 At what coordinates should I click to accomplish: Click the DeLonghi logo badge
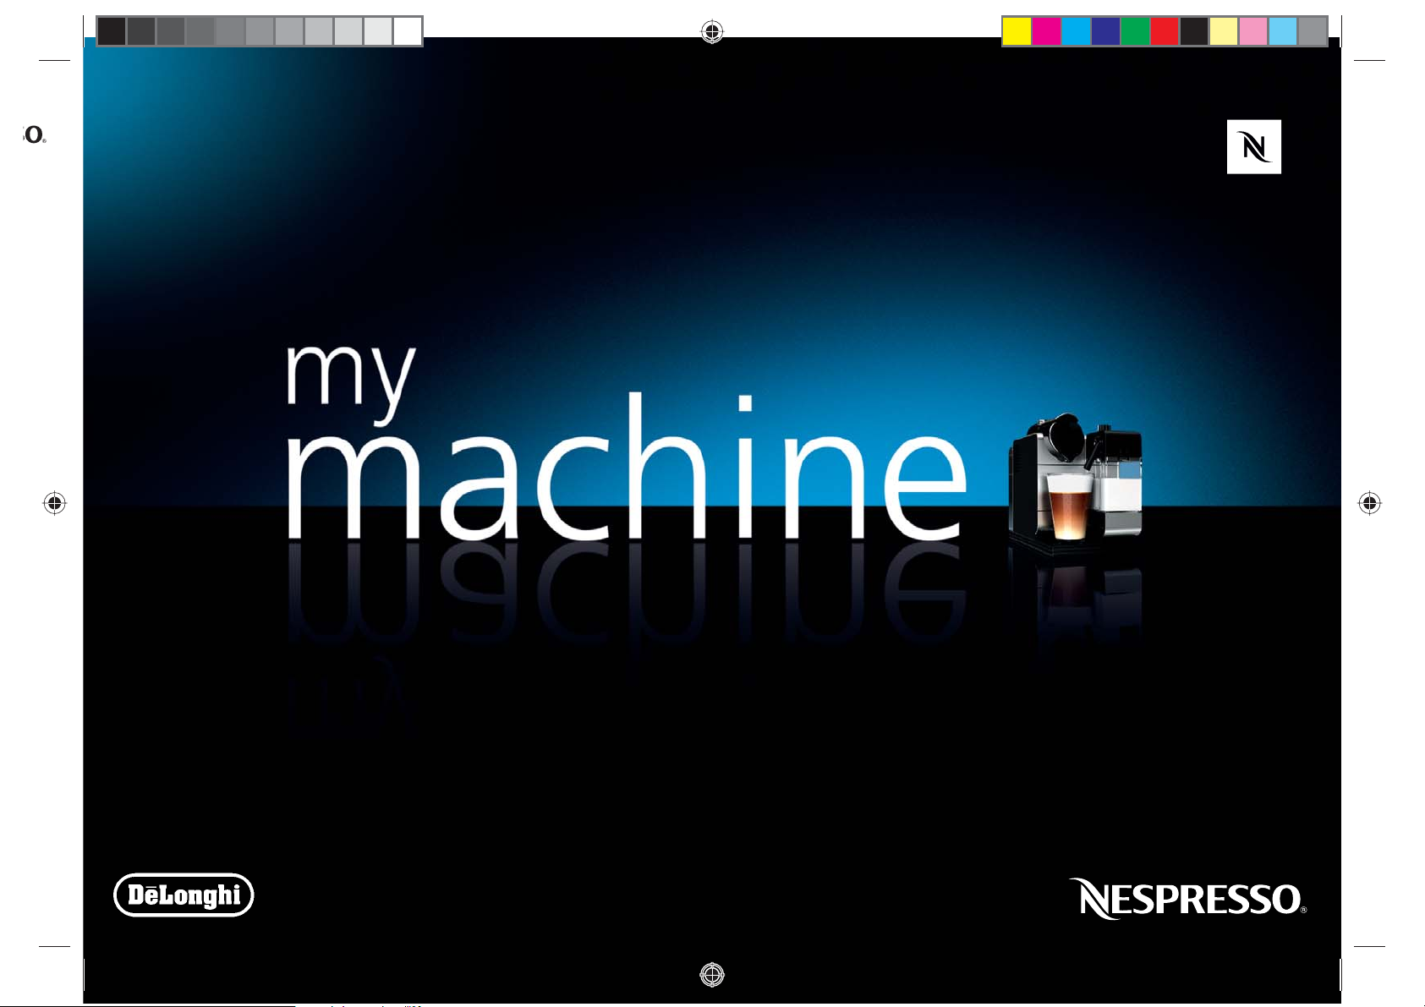tap(184, 895)
